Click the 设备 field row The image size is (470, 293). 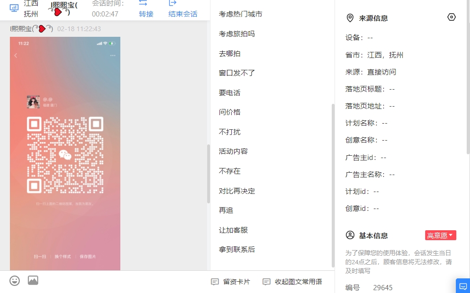(x=359, y=38)
